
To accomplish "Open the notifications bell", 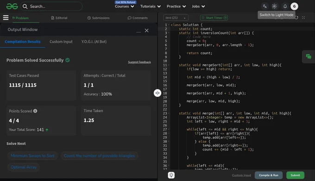I will (x=285, y=6).
